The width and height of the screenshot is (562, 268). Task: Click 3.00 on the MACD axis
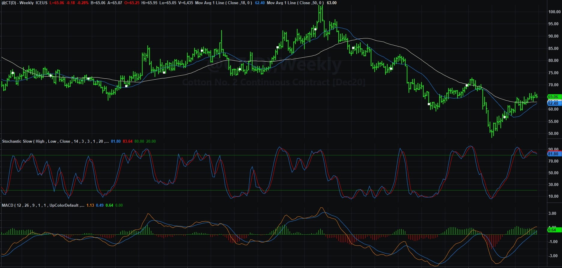[x=552, y=213]
